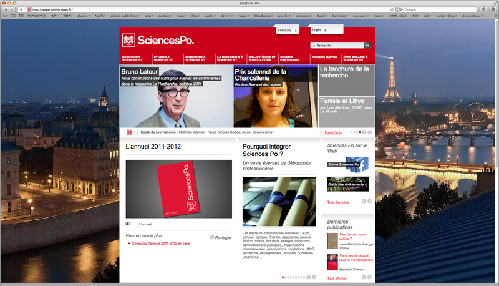
Task: Open Consultez l'annuel 2011-2012 en ligne link
Action: tap(161, 244)
